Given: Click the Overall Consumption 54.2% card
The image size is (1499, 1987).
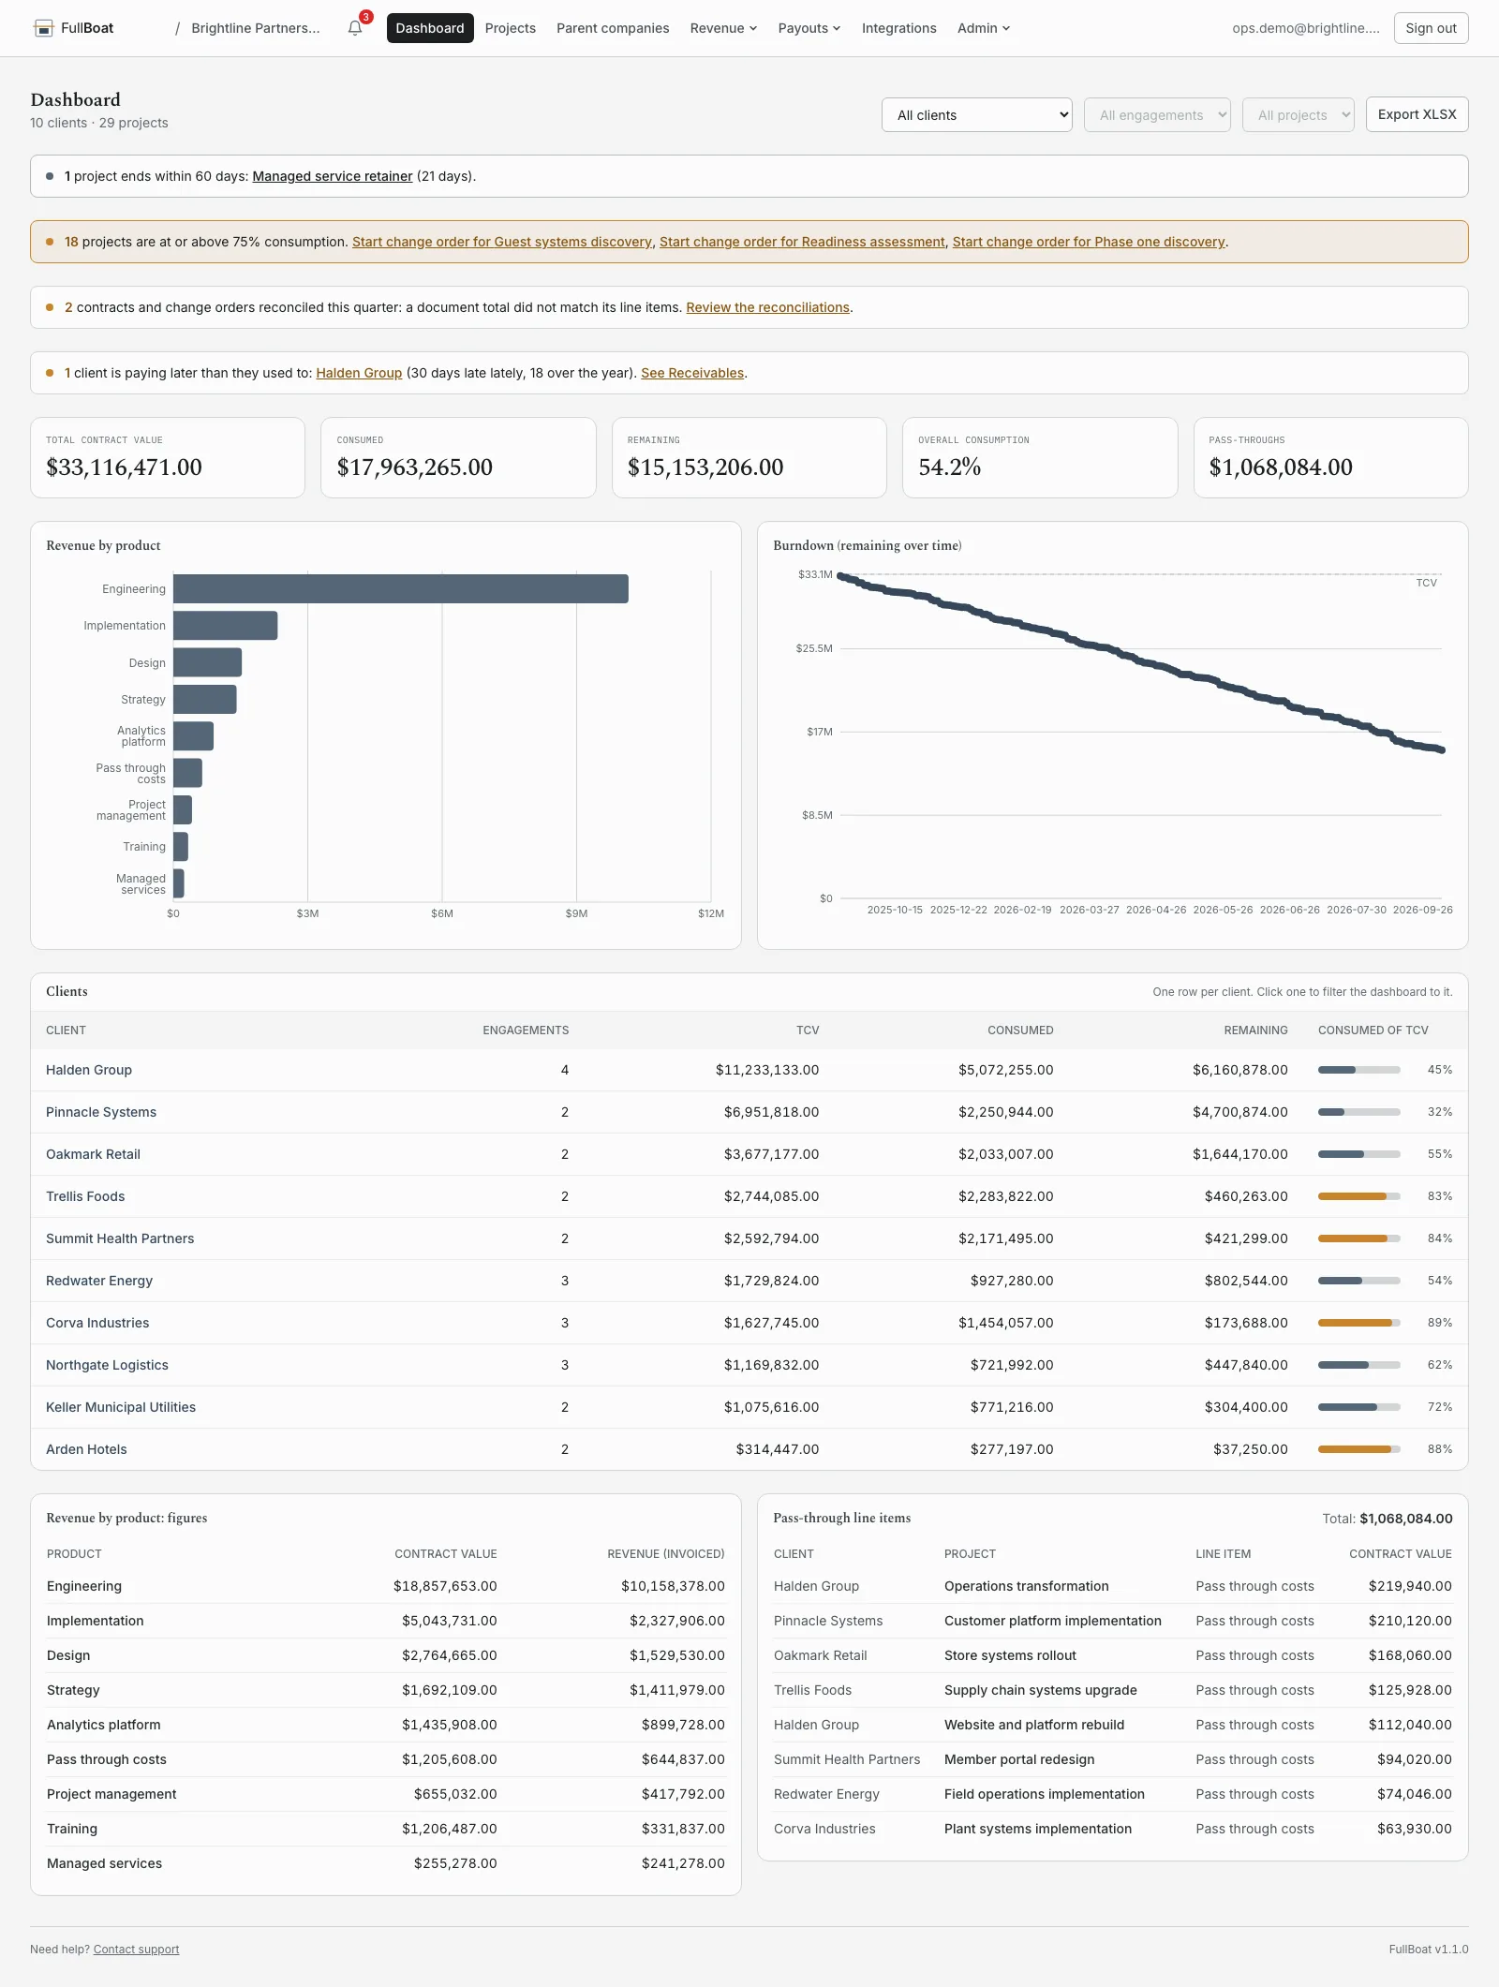Looking at the screenshot, I should 1040,457.
